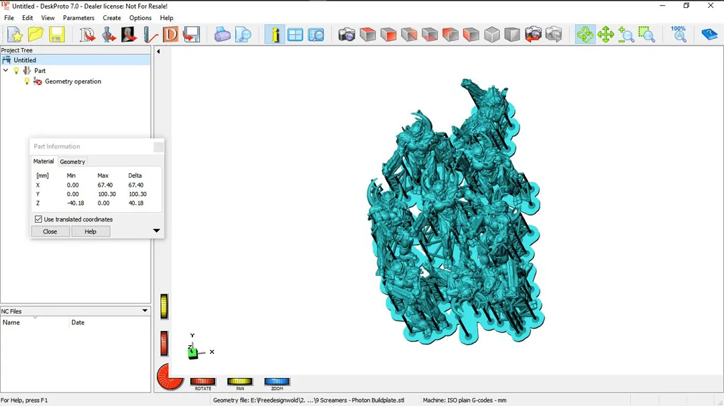Activate zoom window selection icon
This screenshot has width=724, height=406.
click(x=647, y=35)
